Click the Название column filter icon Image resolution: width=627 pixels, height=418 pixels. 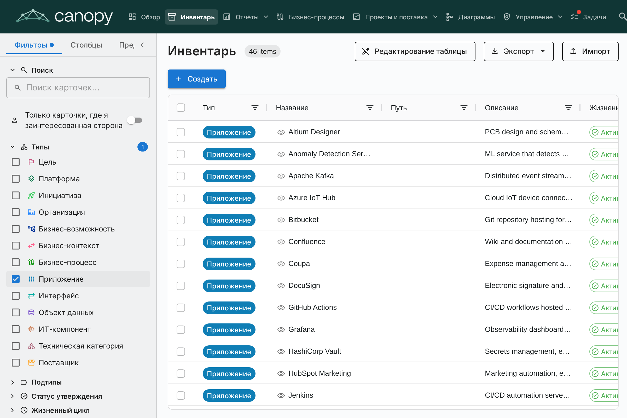click(x=370, y=108)
